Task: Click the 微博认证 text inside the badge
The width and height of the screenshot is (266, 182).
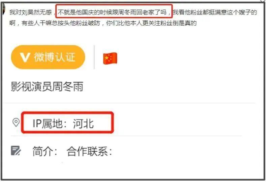Action: pos(55,57)
